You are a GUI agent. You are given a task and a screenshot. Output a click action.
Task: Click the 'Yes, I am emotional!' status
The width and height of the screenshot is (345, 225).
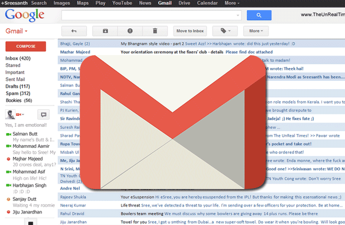tap(26, 125)
